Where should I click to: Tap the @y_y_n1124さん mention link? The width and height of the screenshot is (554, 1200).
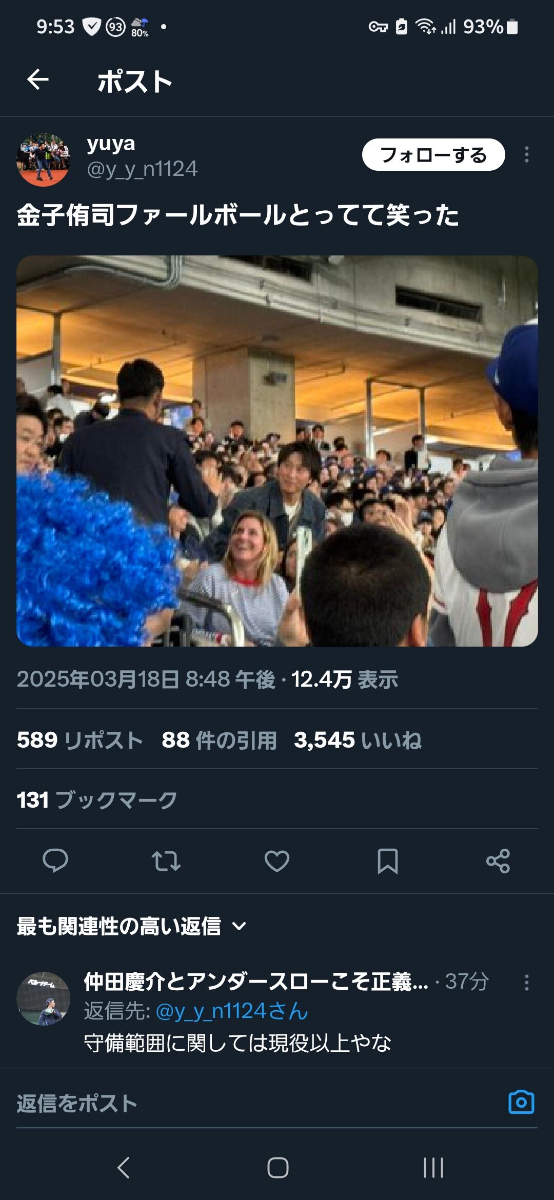[x=232, y=1011]
